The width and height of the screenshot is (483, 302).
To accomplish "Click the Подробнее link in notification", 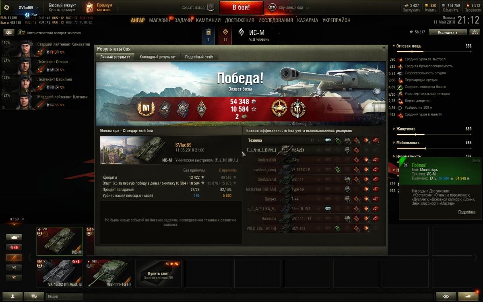I will click(x=467, y=212).
